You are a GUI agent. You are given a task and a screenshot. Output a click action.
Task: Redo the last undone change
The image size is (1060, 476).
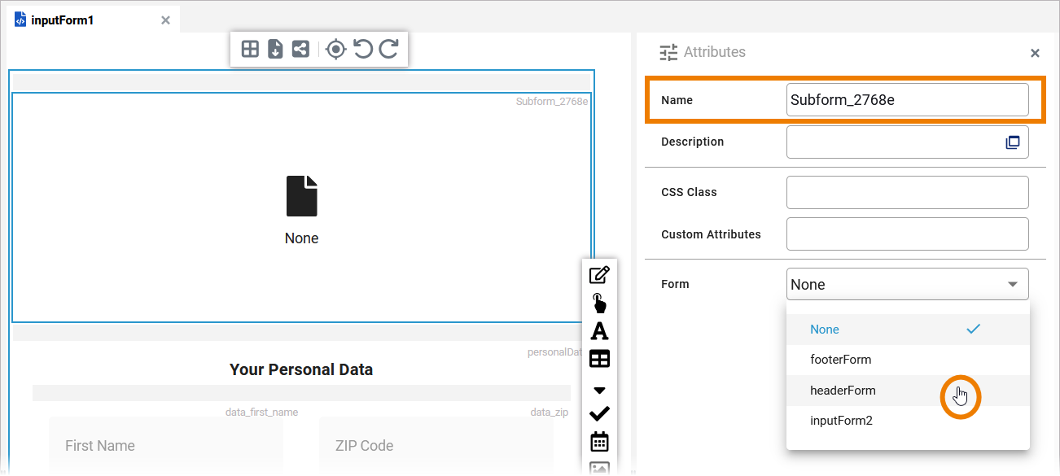coord(389,50)
